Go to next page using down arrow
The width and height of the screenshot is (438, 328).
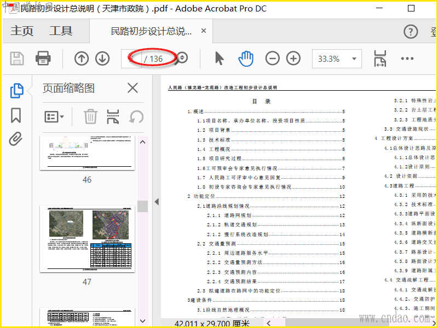click(x=102, y=58)
